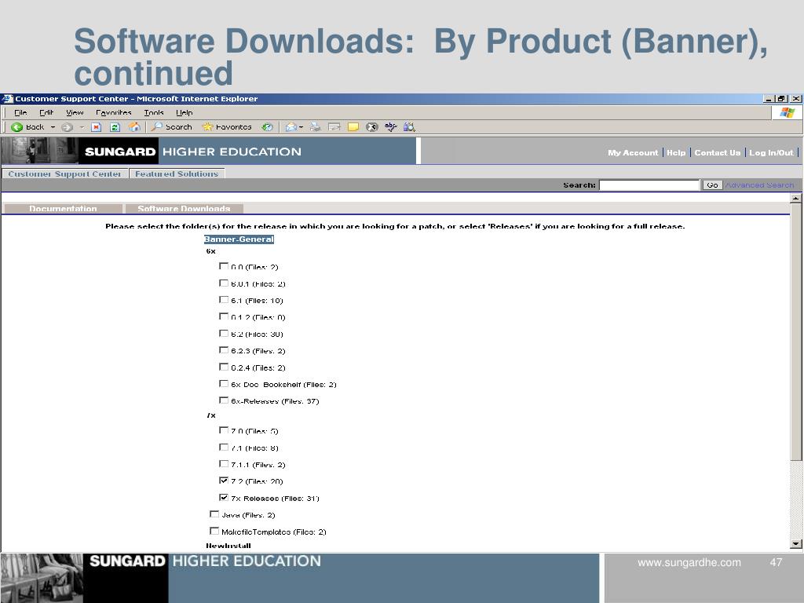Open the Help menu in the menu bar
The width and height of the screenshot is (804, 603).
coord(185,113)
